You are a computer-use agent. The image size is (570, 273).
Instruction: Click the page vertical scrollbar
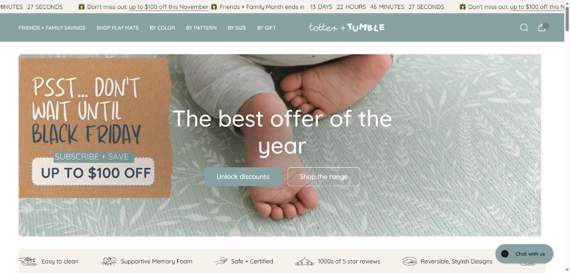tap(567, 136)
